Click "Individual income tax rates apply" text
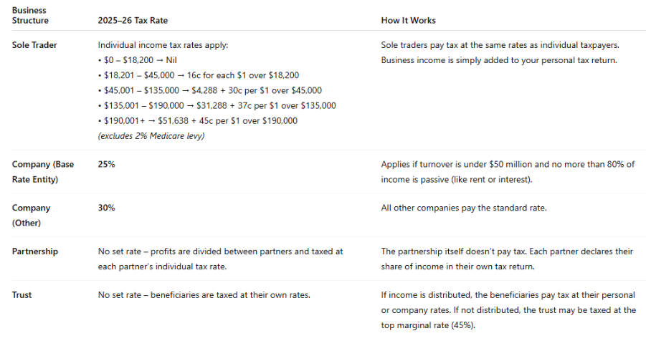This screenshot has height=346, width=646. (163, 45)
